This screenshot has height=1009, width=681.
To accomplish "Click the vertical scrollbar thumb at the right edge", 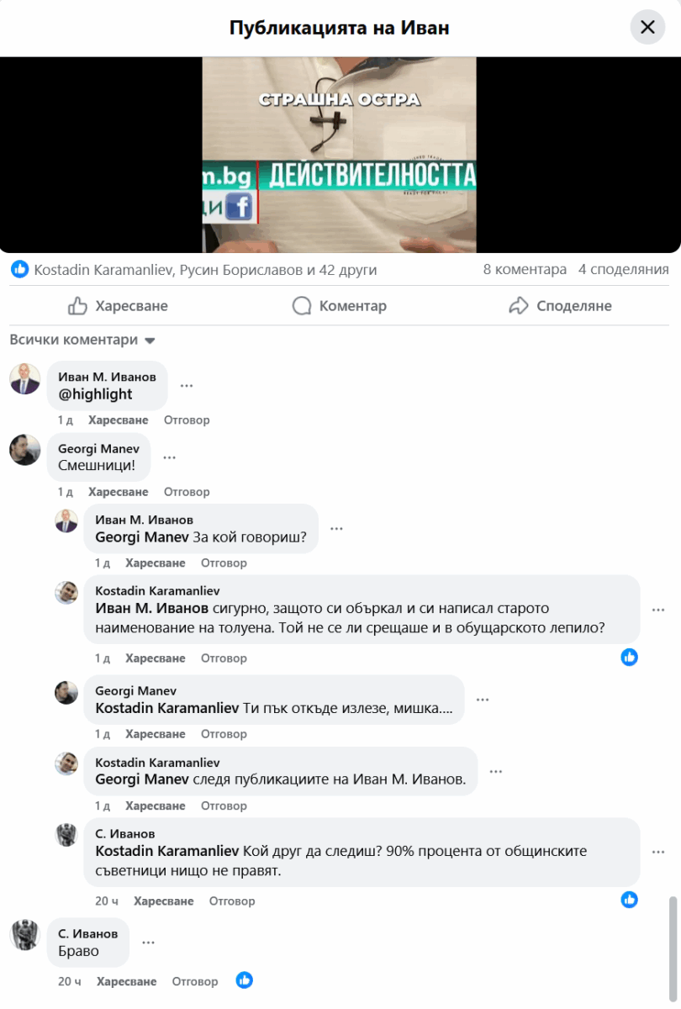I will [x=672, y=943].
